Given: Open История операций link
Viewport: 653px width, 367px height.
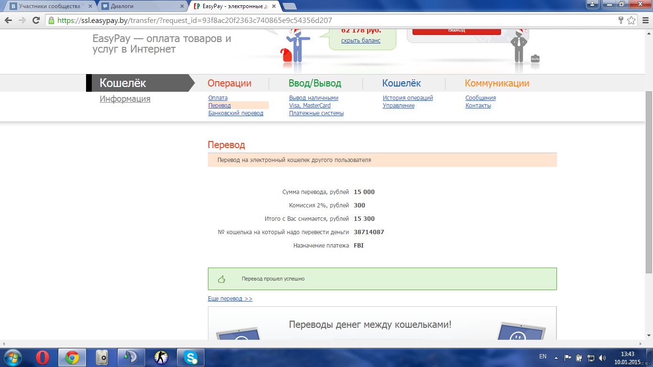Looking at the screenshot, I should click(x=408, y=98).
